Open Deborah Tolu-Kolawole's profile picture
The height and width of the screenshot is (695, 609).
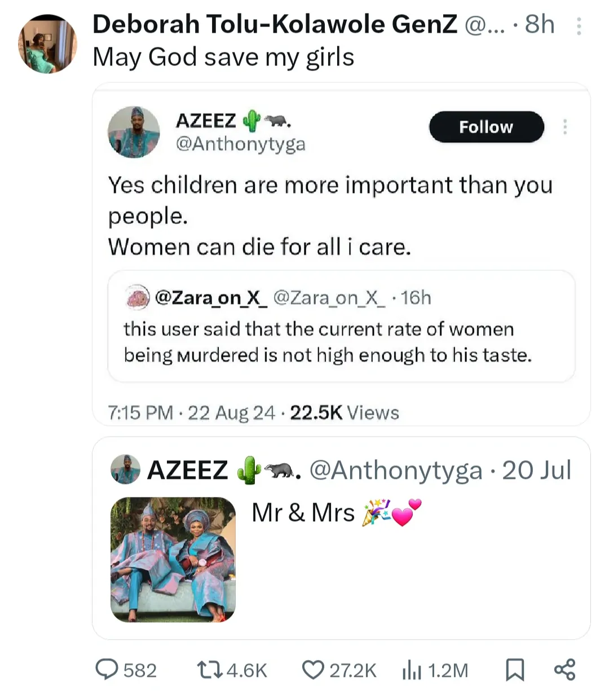(47, 44)
